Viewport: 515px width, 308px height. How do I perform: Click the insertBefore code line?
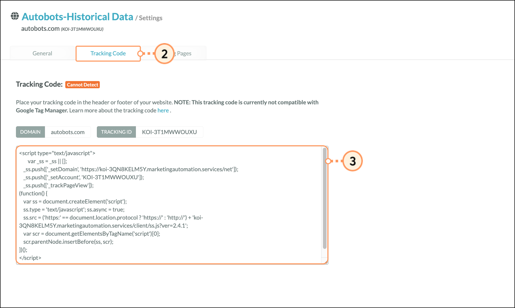point(68,242)
